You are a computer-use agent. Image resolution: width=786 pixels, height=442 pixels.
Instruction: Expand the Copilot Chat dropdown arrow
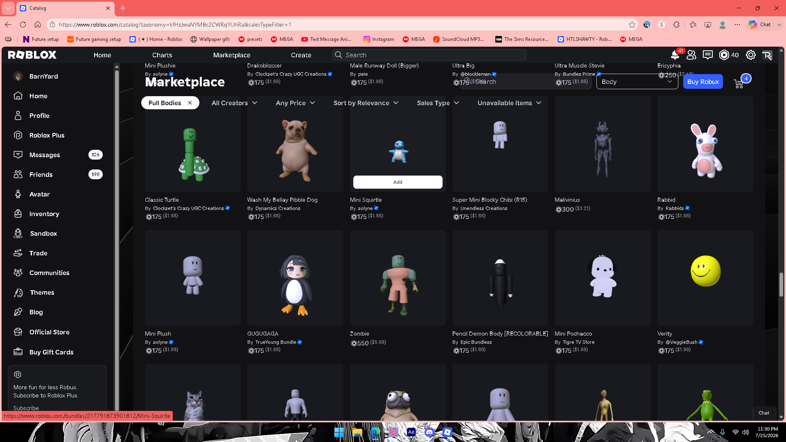click(779, 25)
